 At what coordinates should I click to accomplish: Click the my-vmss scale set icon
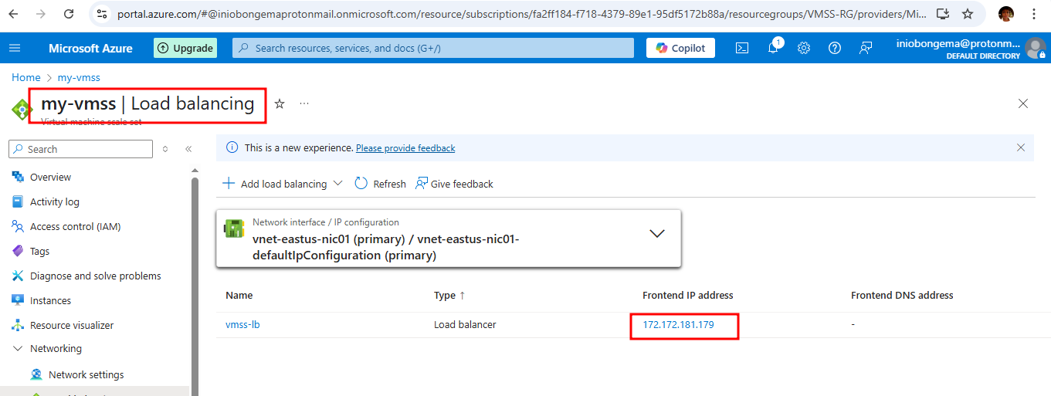coord(22,109)
